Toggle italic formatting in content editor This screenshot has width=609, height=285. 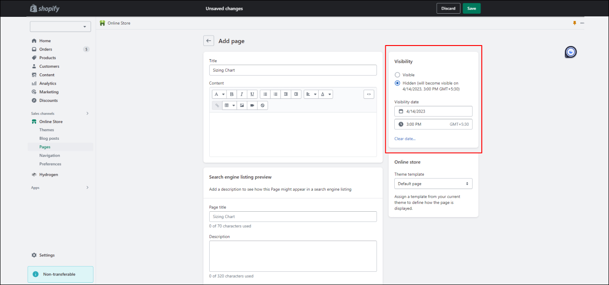pyautogui.click(x=242, y=94)
